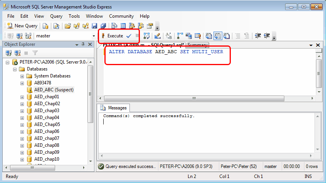Click the Save All icon
Image resolution: width=326 pixels, height=183 pixels.
coord(103,26)
